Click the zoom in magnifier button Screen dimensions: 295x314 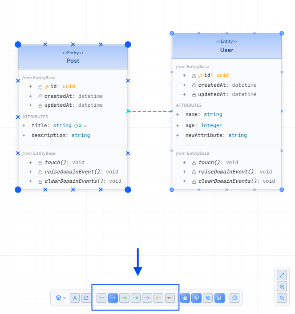(x=282, y=286)
